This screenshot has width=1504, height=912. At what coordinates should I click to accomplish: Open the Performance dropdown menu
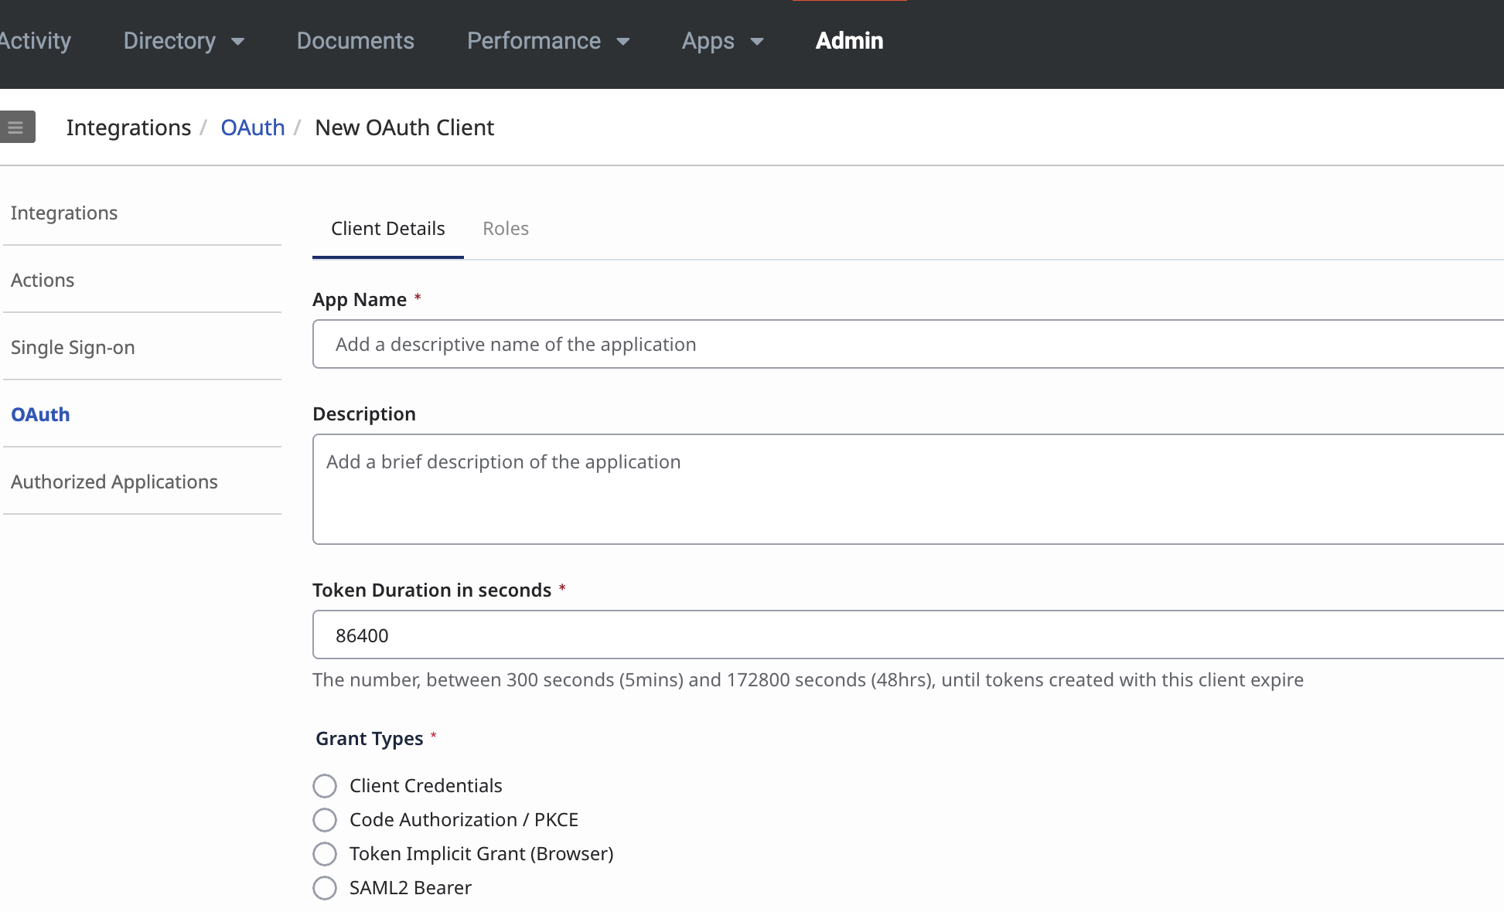tap(548, 41)
